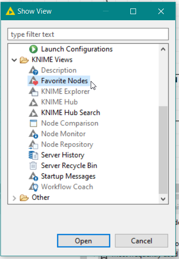Click the scroll up arrow in list
179x259 pixels.
[163, 49]
